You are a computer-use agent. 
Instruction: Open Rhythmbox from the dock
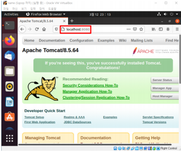point(10,86)
